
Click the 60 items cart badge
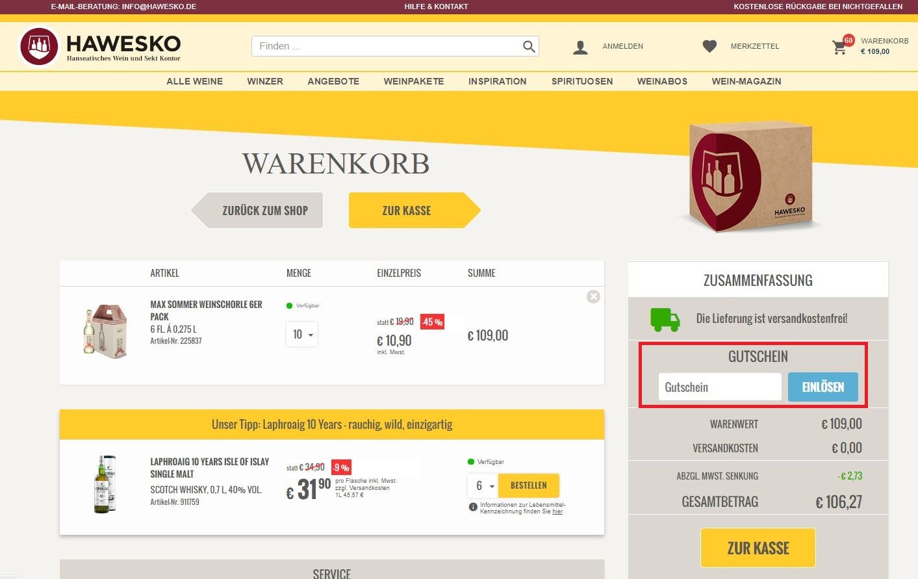pyautogui.click(x=848, y=40)
